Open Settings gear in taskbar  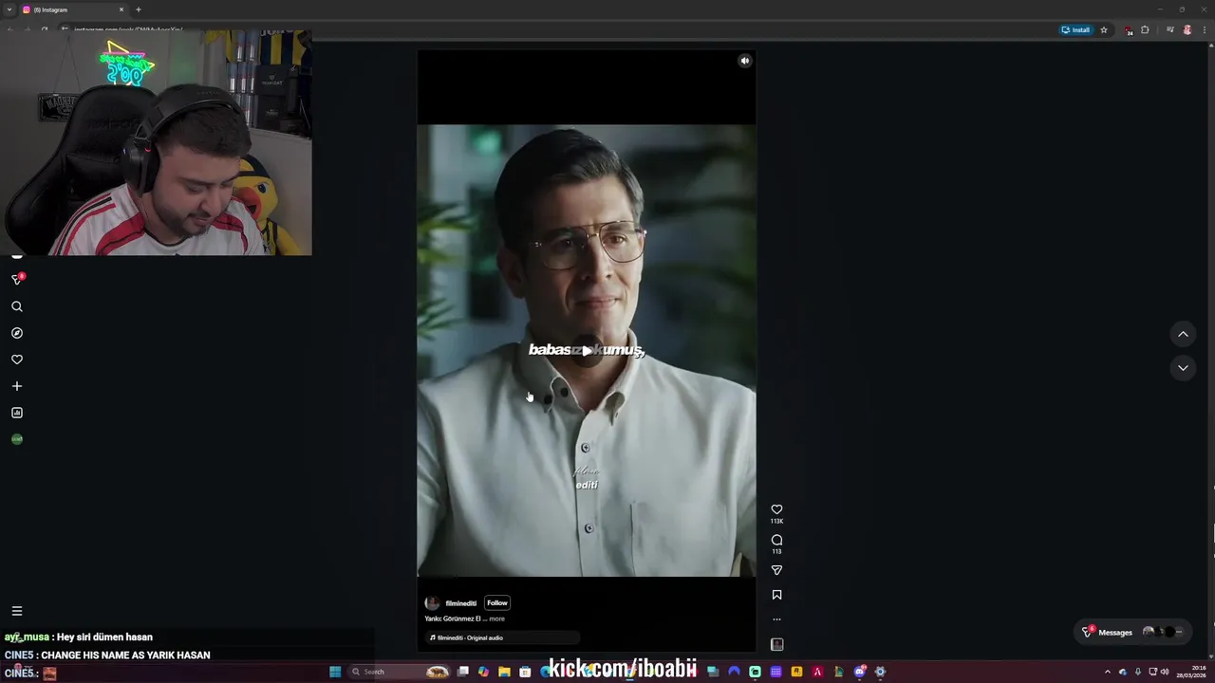coord(880,672)
